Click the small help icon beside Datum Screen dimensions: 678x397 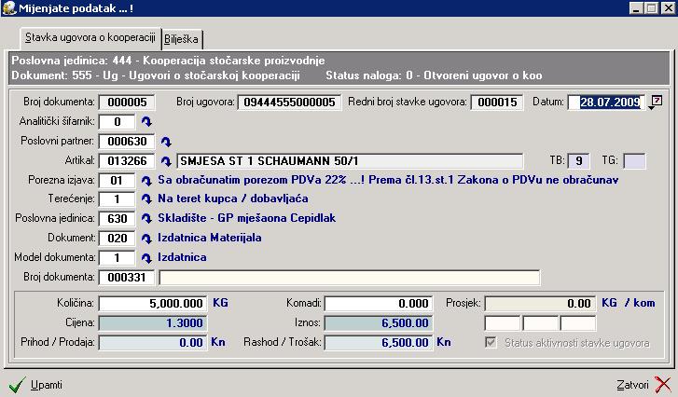pos(657,101)
